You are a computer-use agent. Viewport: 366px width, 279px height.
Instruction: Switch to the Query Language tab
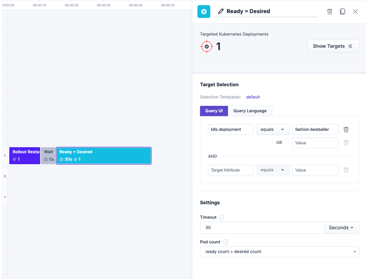tap(250, 111)
